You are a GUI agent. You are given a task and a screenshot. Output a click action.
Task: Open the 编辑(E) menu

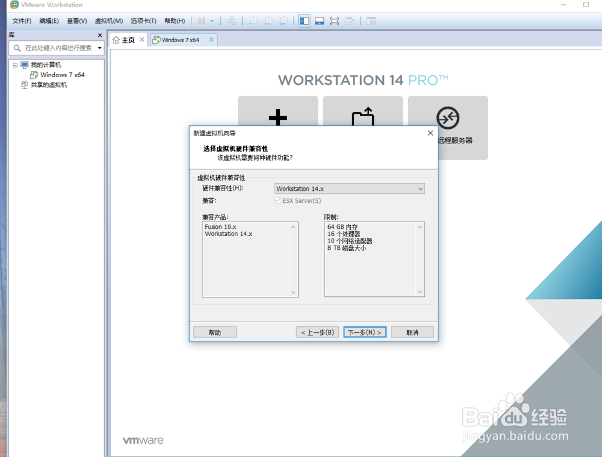pyautogui.click(x=49, y=20)
